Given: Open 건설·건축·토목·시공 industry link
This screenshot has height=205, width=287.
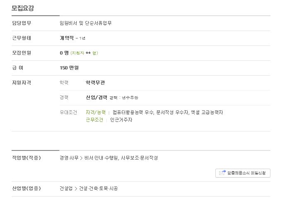Looking at the screenshot, I should pyautogui.click(x=98, y=188).
